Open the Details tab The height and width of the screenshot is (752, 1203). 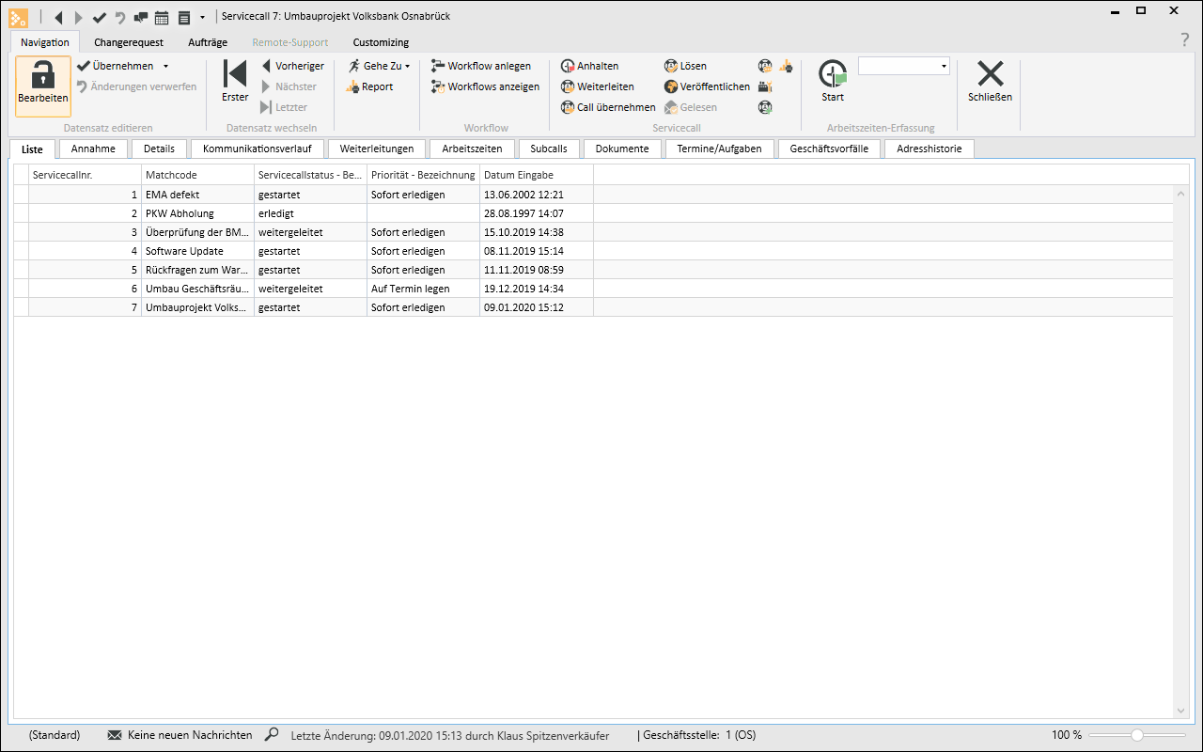coord(159,149)
